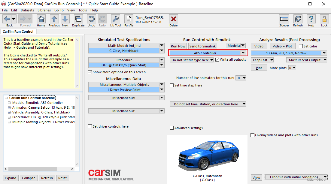Open Keep Last dropdown
This screenshot has width=331, height=184.
click(x=263, y=60)
